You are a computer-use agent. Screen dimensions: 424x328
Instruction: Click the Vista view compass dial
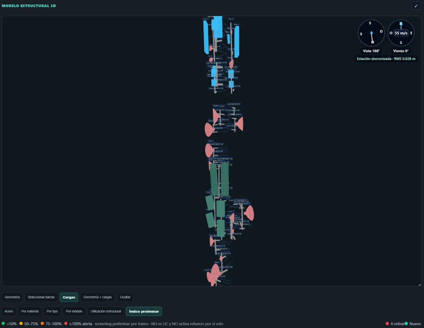371,33
